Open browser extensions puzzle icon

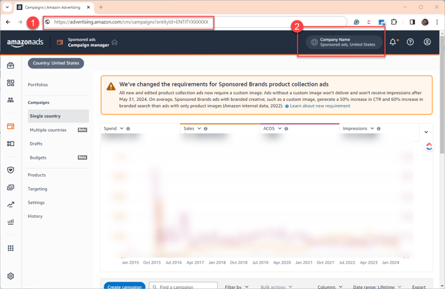394,22
